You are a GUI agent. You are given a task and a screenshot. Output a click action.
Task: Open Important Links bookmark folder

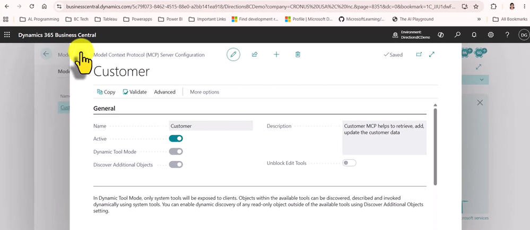click(207, 19)
